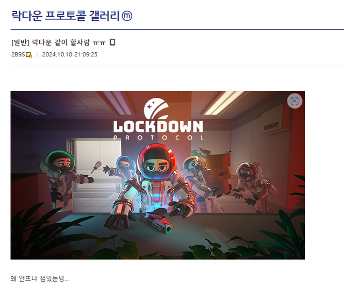
Task: Click the yellow badge icon next to 2B9S
Action: tap(28, 55)
